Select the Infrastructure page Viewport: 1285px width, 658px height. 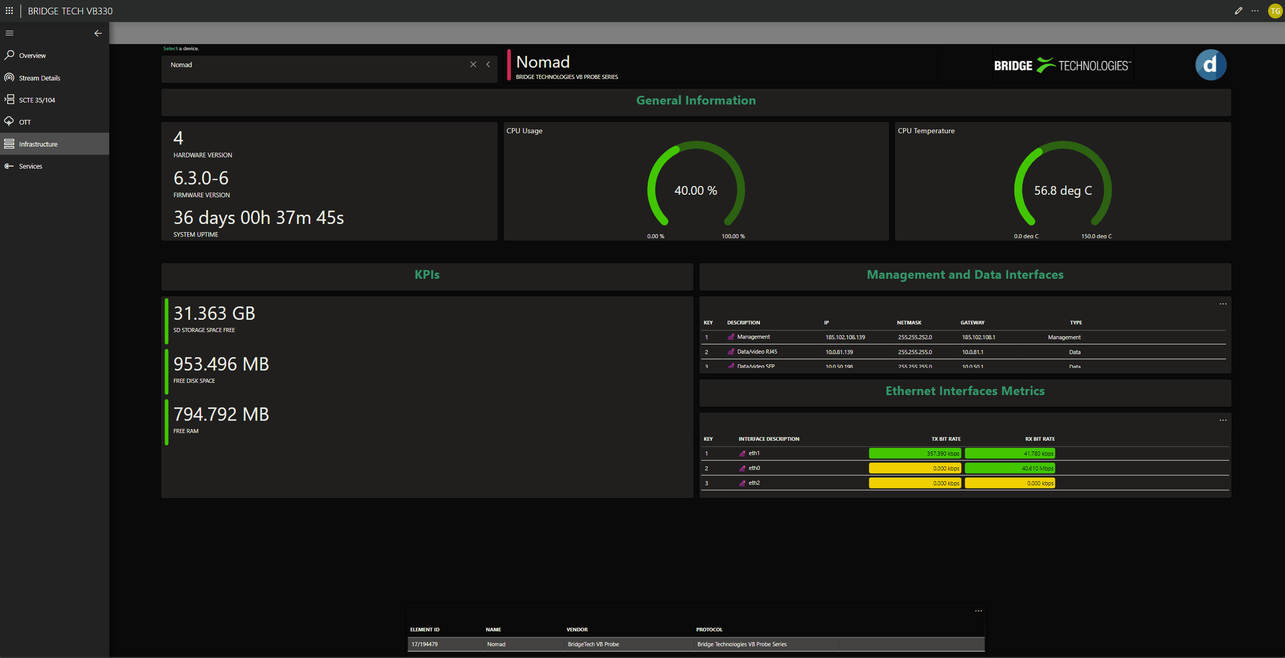pos(54,144)
